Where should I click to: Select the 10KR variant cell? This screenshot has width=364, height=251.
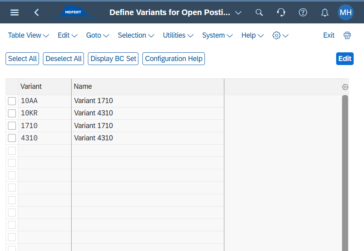(45, 113)
